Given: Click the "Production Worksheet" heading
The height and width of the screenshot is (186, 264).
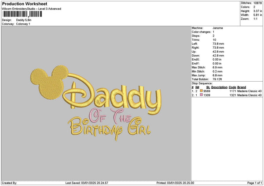Looking at the screenshot, I should click(21, 4).
